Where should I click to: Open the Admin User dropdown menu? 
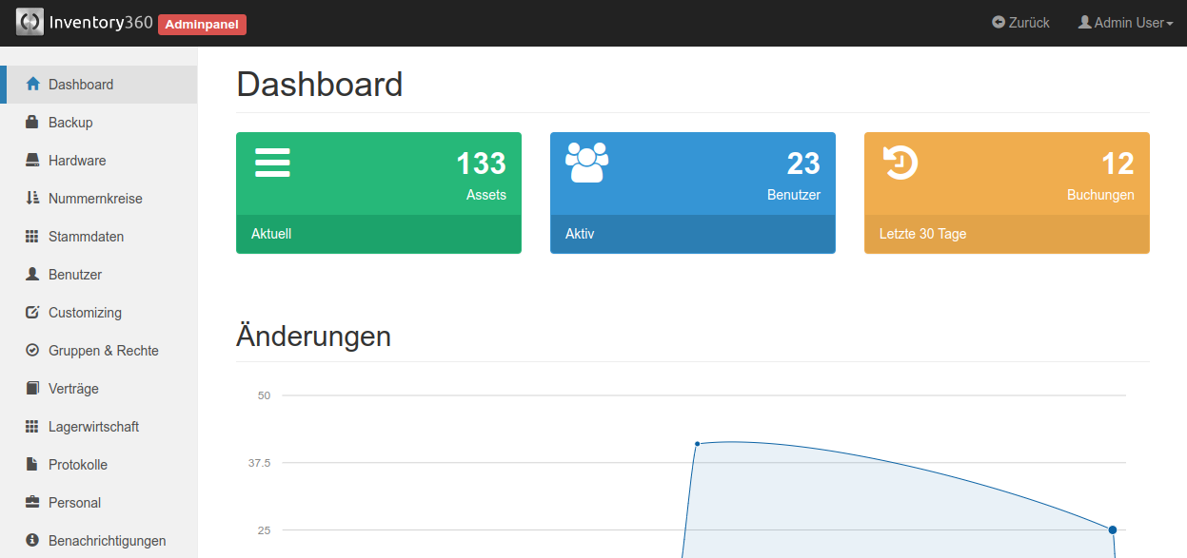click(1125, 23)
